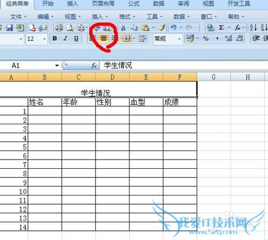This screenshot has width=268, height=240.
Task: Click the fx button beside formula bar
Action: coord(94,65)
